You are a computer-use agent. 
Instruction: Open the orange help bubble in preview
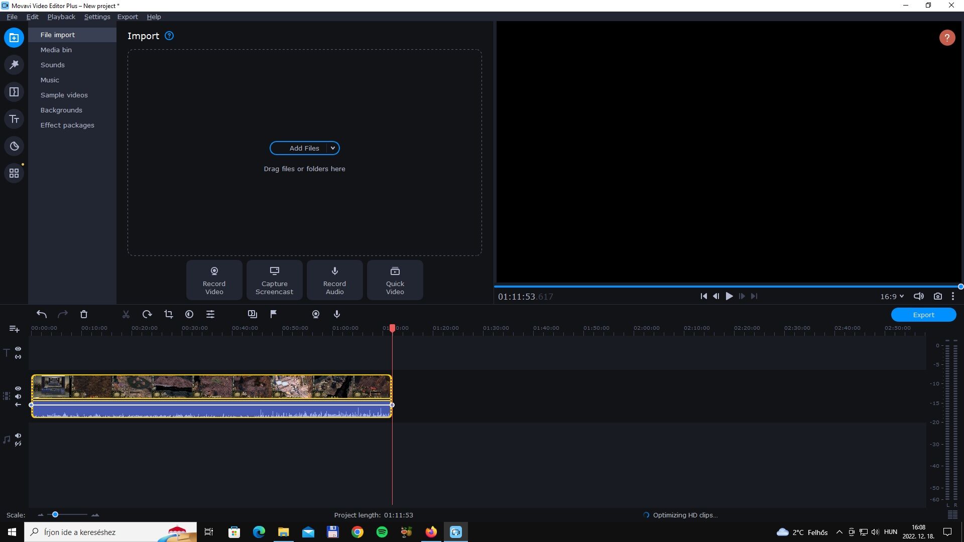click(x=947, y=38)
